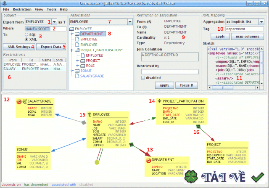269x188 pixels.
Task: Click the <salary/> line in Sketch
Action: 224,78
